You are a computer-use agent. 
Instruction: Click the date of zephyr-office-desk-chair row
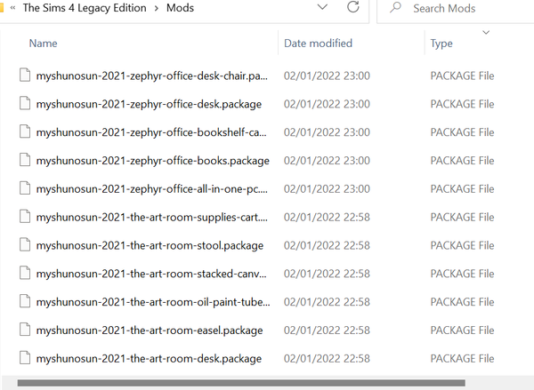coord(327,76)
